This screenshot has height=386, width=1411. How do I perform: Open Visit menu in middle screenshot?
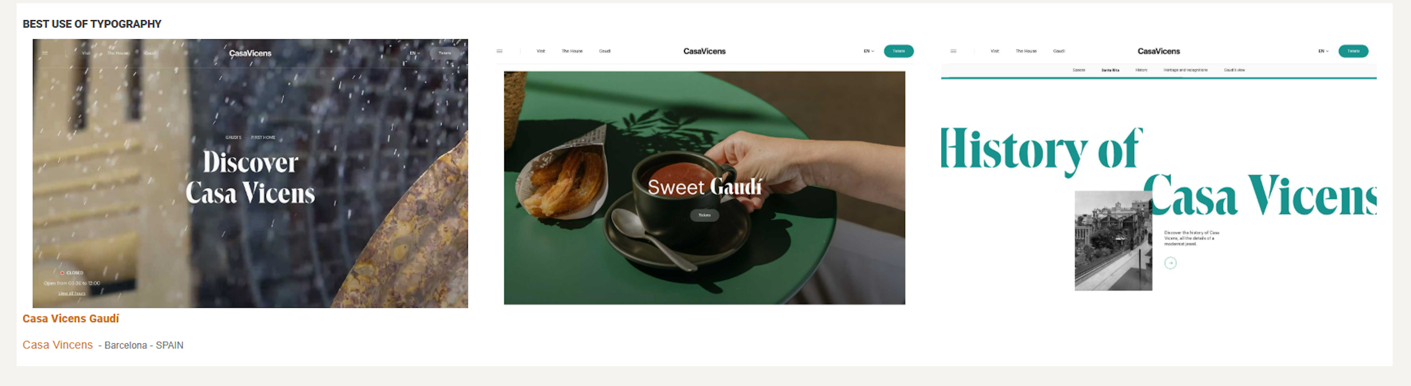tap(540, 51)
